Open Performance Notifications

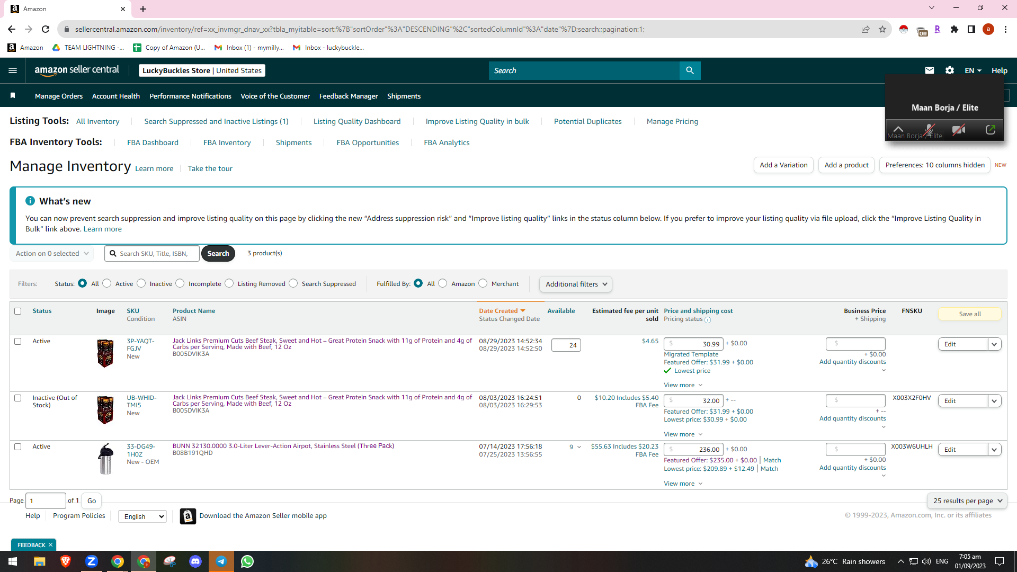coord(190,96)
